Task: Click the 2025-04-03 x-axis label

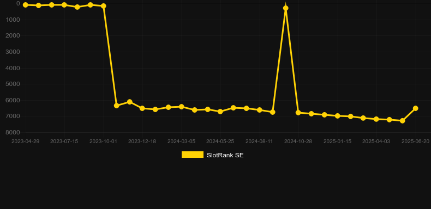Action: coord(376,142)
